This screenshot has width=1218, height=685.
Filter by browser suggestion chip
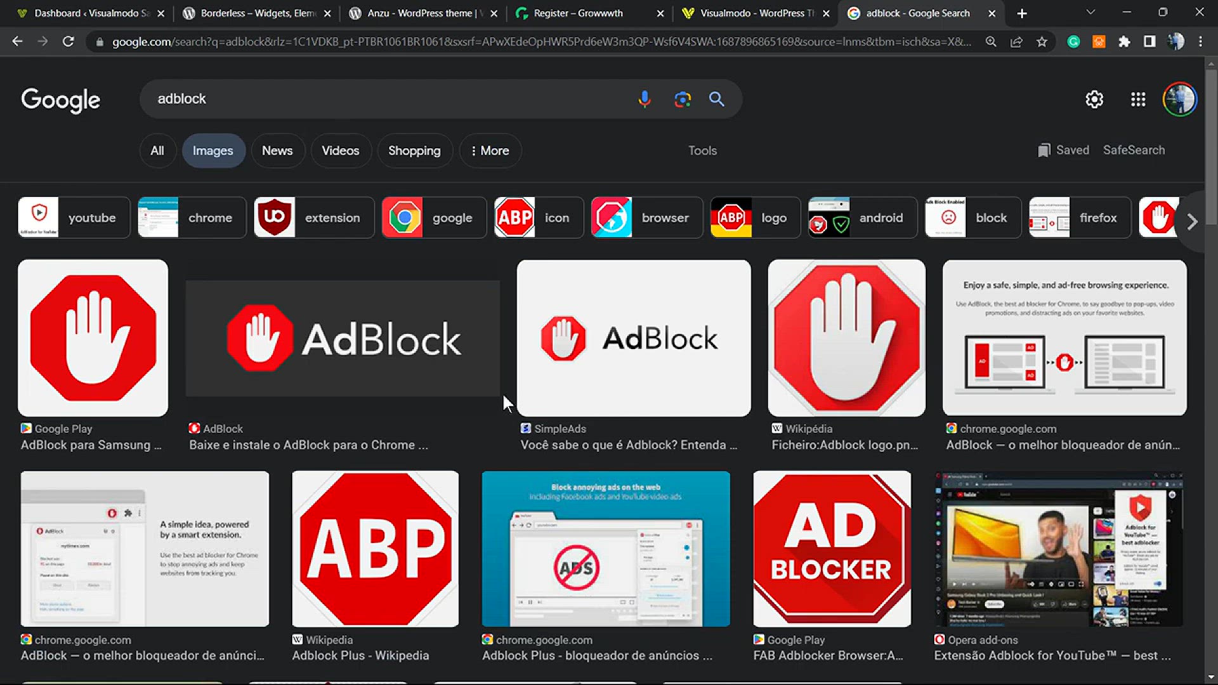click(x=647, y=218)
